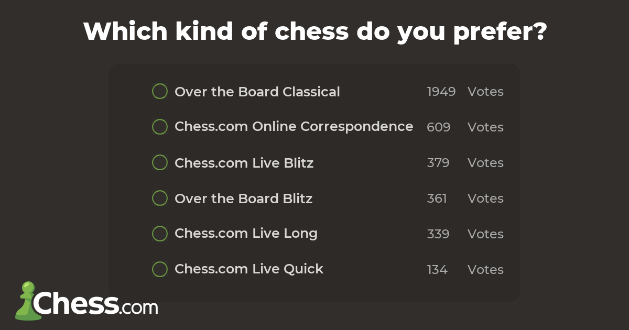This screenshot has height=330, width=629.
Task: Click Votes label next to Live Blitz
Action: [x=485, y=163]
